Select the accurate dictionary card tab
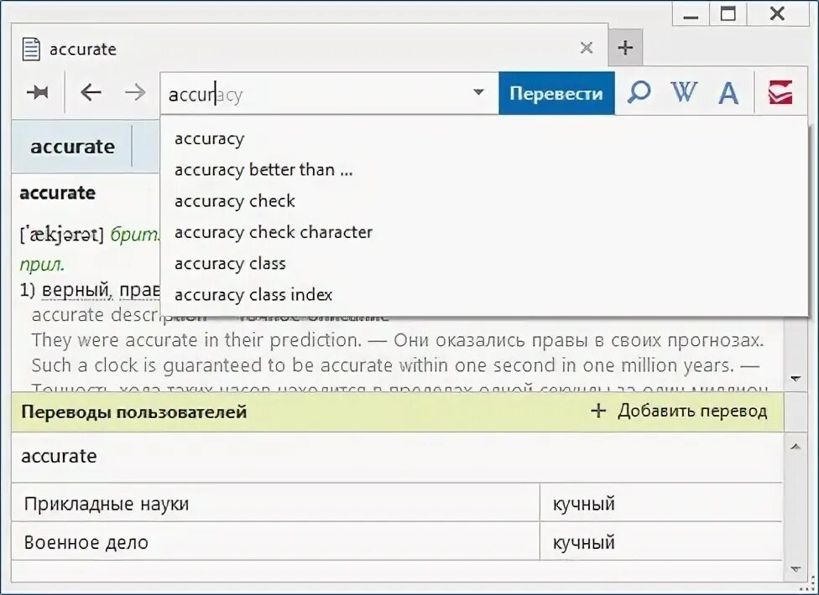Image resolution: width=819 pixels, height=595 pixels. [72, 147]
